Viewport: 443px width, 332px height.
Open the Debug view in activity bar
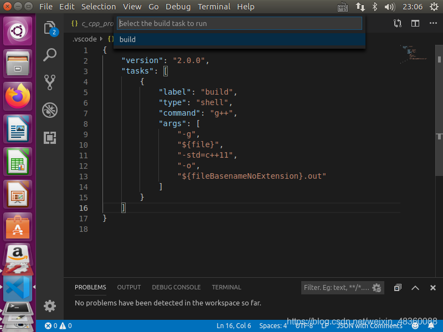pyautogui.click(x=50, y=110)
